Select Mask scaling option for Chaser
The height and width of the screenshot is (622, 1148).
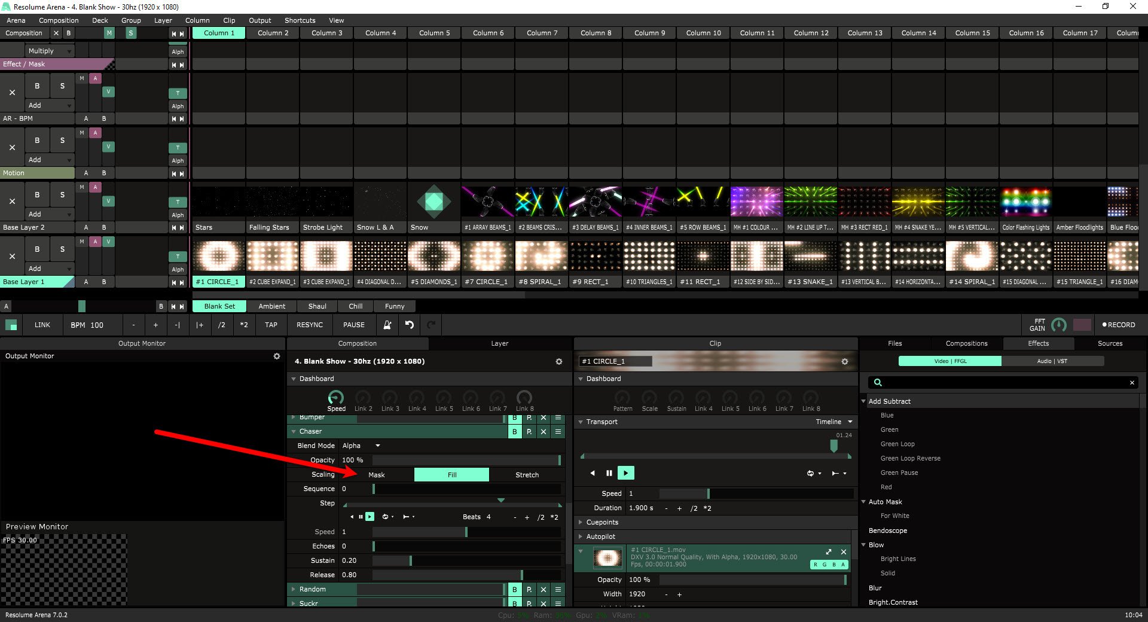point(377,475)
